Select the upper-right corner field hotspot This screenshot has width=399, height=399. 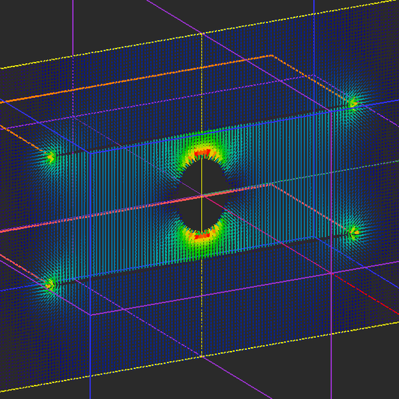(353, 103)
